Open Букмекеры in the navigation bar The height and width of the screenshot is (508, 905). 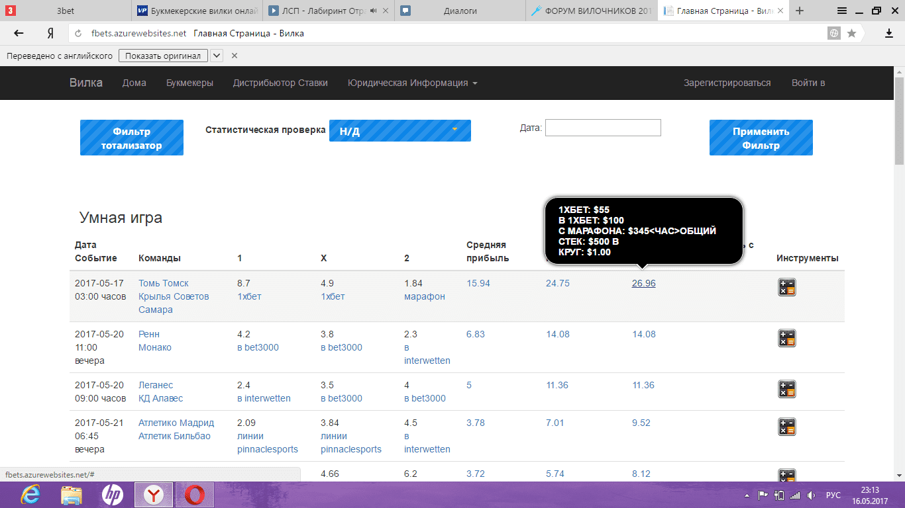[189, 83]
